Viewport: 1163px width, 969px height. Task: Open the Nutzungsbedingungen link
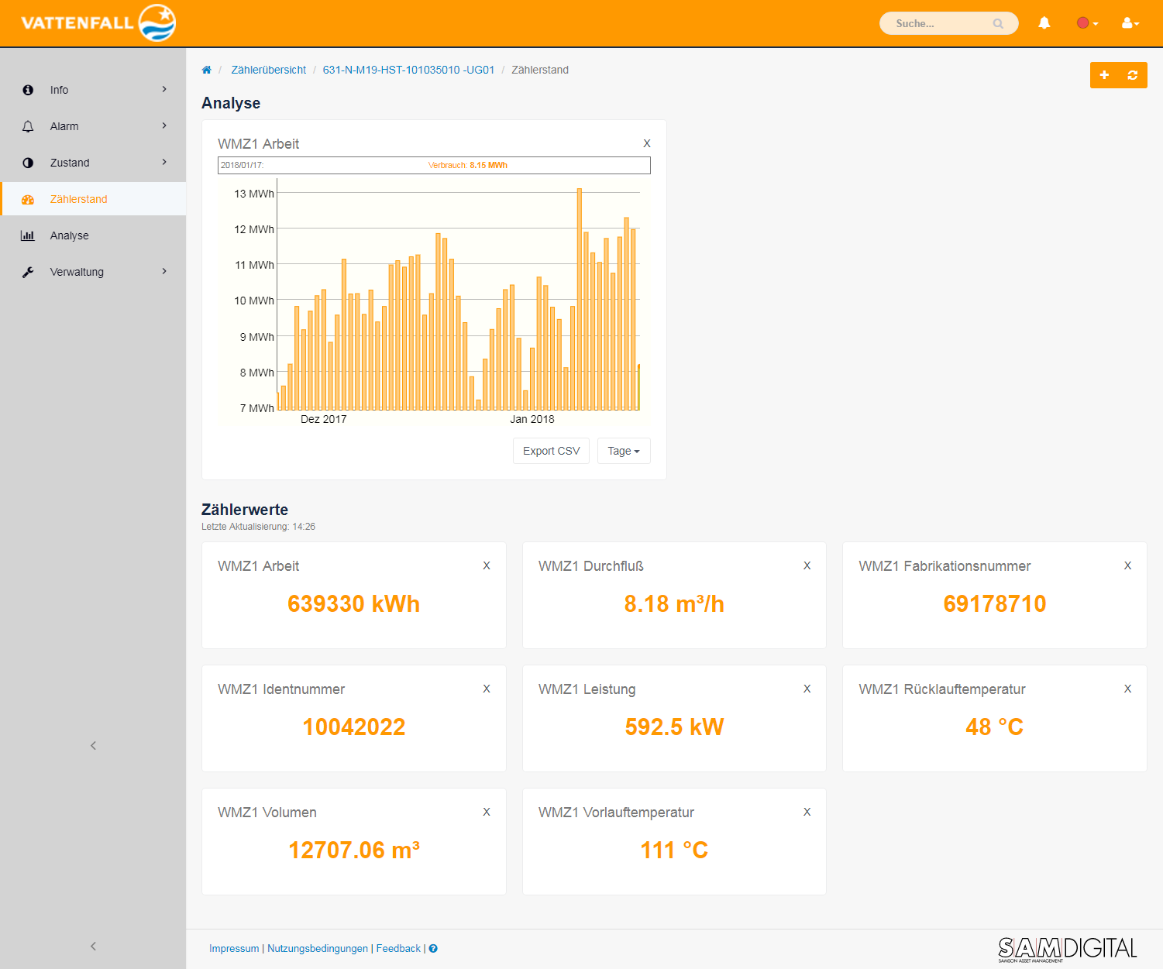click(318, 948)
